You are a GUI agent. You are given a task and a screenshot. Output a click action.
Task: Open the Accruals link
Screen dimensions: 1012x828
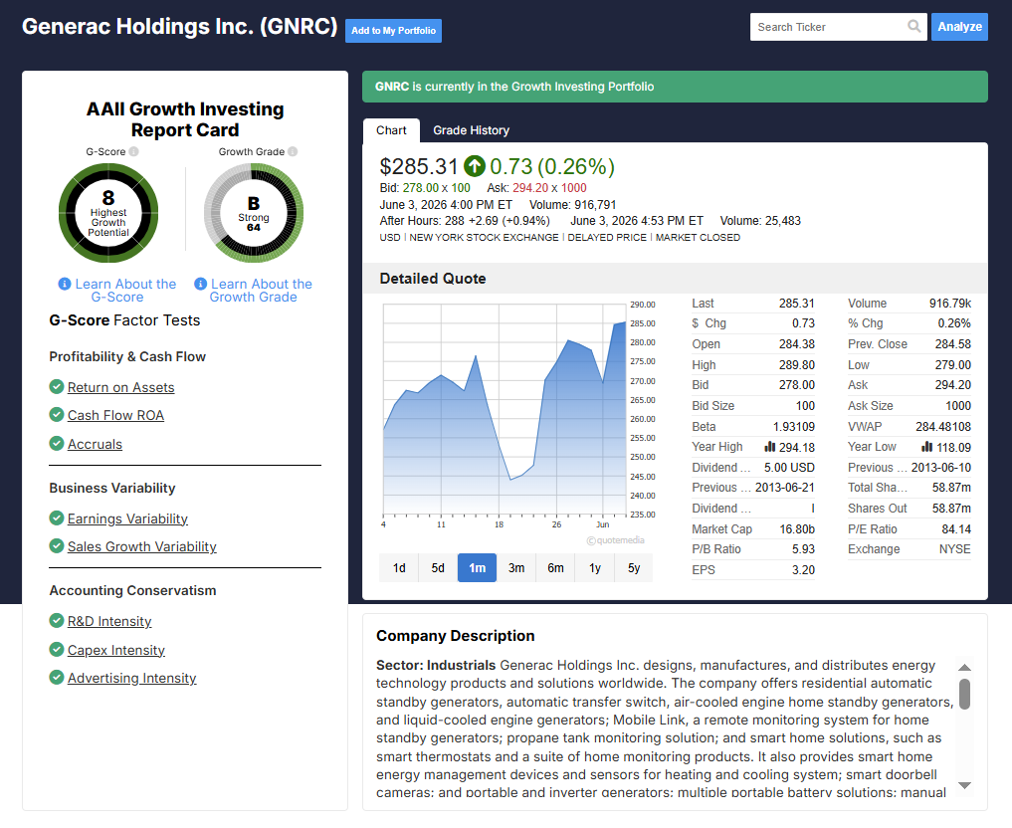point(95,444)
